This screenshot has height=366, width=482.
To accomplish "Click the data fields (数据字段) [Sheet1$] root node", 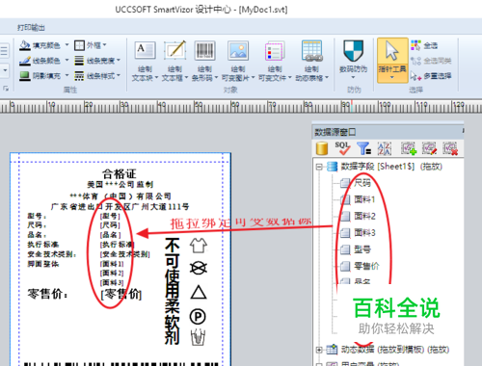I will coord(391,167).
